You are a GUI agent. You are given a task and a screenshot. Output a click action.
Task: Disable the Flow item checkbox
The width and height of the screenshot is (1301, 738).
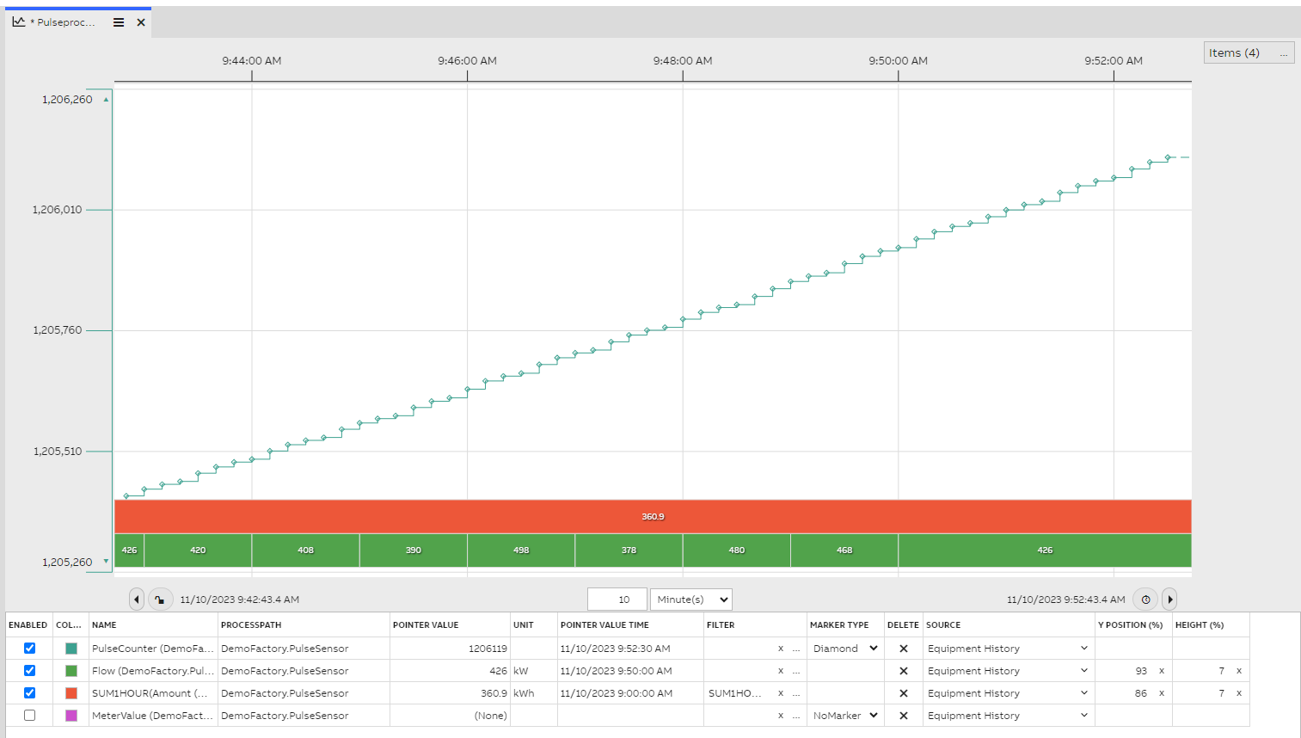point(28,670)
